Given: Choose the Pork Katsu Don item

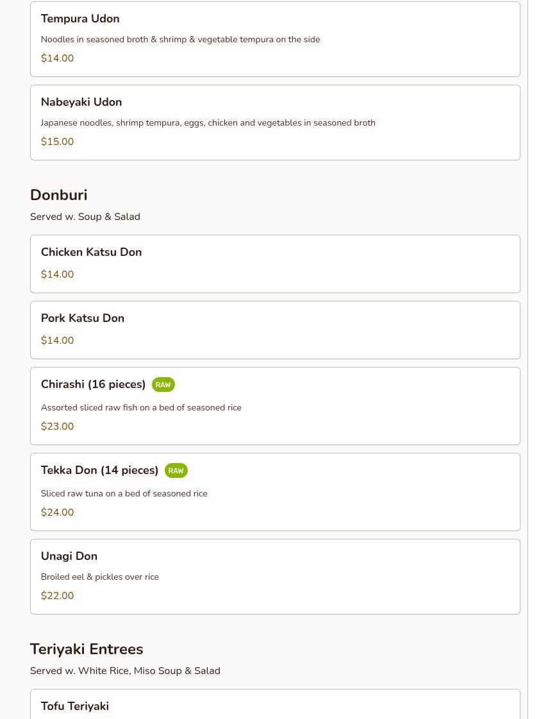Looking at the screenshot, I should 83,318.
